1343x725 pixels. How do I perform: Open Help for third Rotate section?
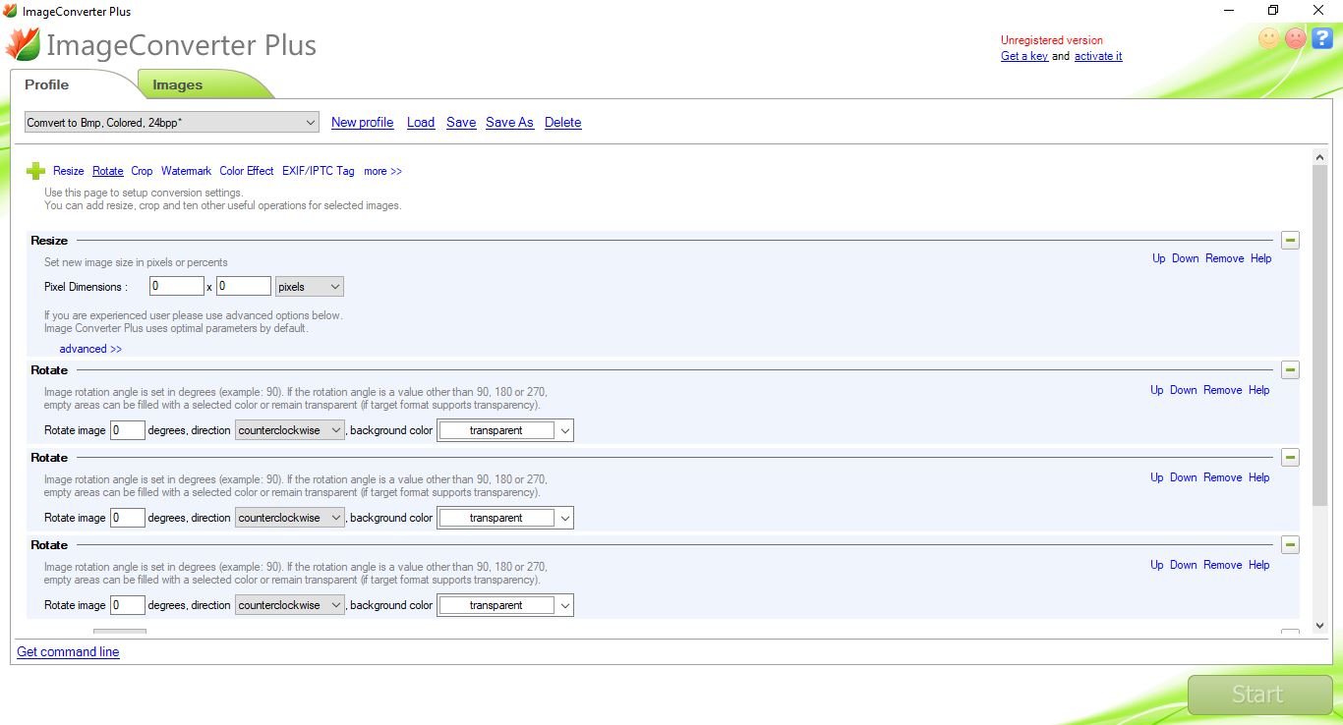coord(1259,565)
